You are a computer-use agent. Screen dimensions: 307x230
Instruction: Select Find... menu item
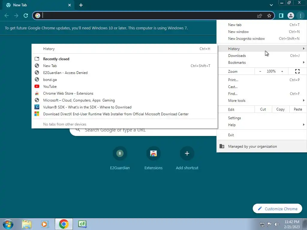261,94
